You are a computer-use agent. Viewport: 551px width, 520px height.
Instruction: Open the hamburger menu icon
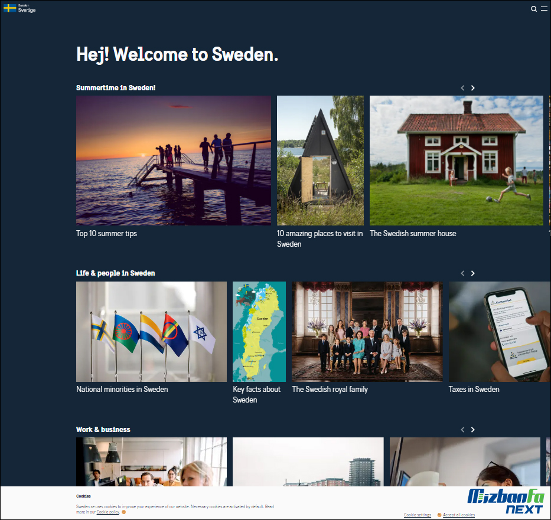tap(544, 9)
